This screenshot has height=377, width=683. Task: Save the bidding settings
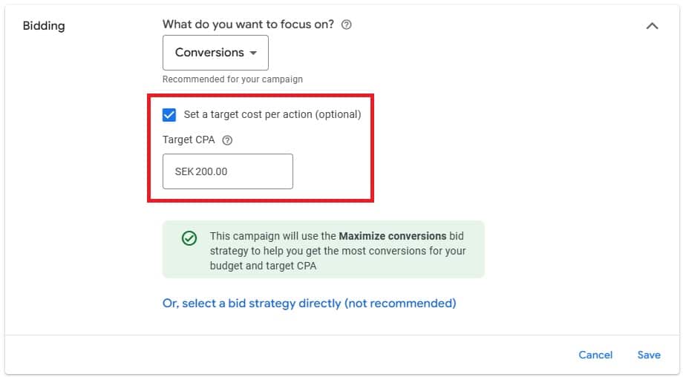[649, 355]
